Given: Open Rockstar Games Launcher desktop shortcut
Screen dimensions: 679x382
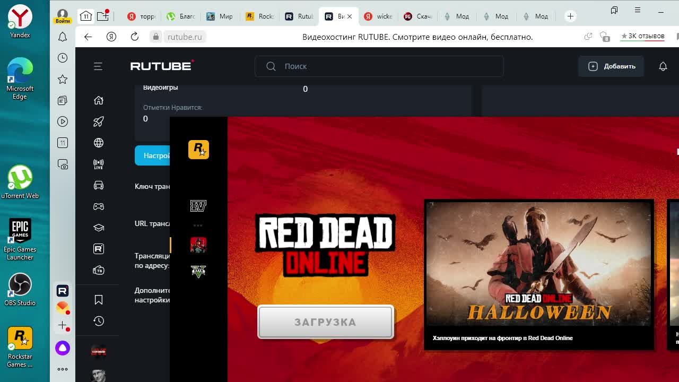Looking at the screenshot, I should 20,346.
